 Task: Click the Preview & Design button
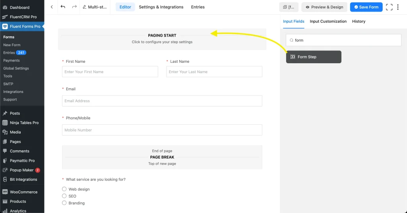pyautogui.click(x=324, y=7)
